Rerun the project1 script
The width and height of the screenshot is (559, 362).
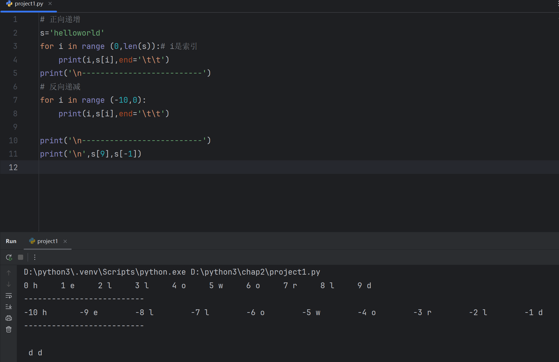(x=9, y=257)
